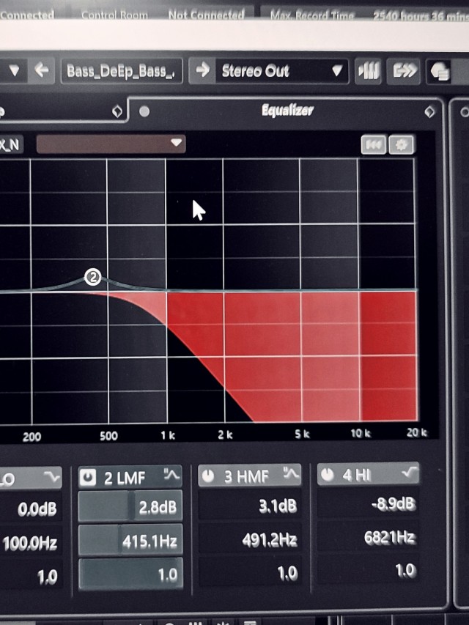Toggle the 2 LMF band power button
Image resolution: width=469 pixels, height=625 pixels.
tap(88, 477)
